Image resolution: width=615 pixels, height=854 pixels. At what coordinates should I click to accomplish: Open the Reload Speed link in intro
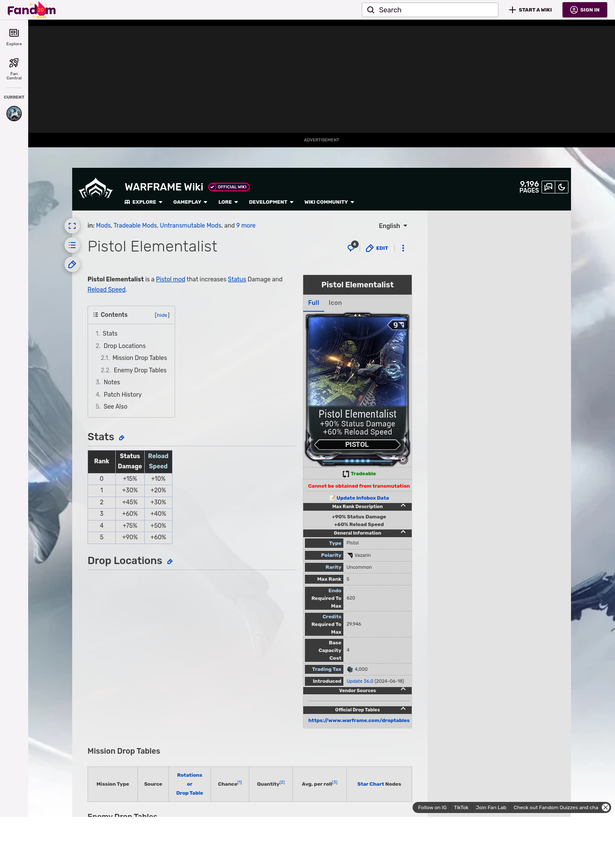coord(106,290)
